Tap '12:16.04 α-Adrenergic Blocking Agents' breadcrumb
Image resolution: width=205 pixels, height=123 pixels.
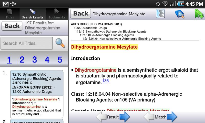coord(107,35)
